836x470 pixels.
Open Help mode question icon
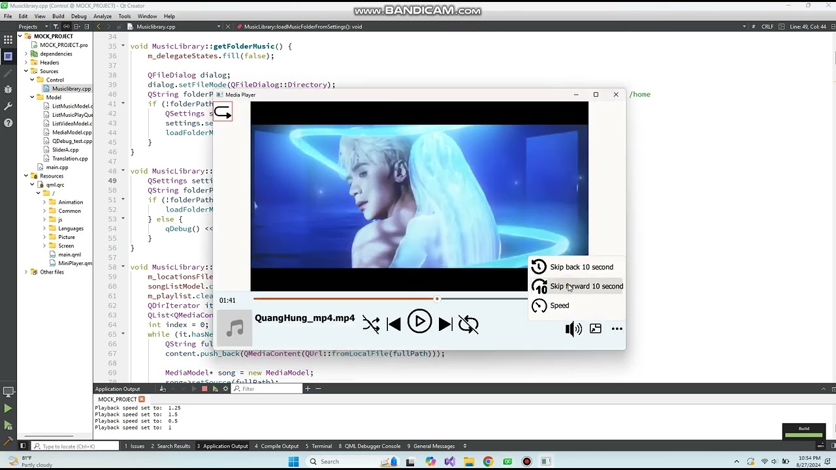tap(8, 123)
